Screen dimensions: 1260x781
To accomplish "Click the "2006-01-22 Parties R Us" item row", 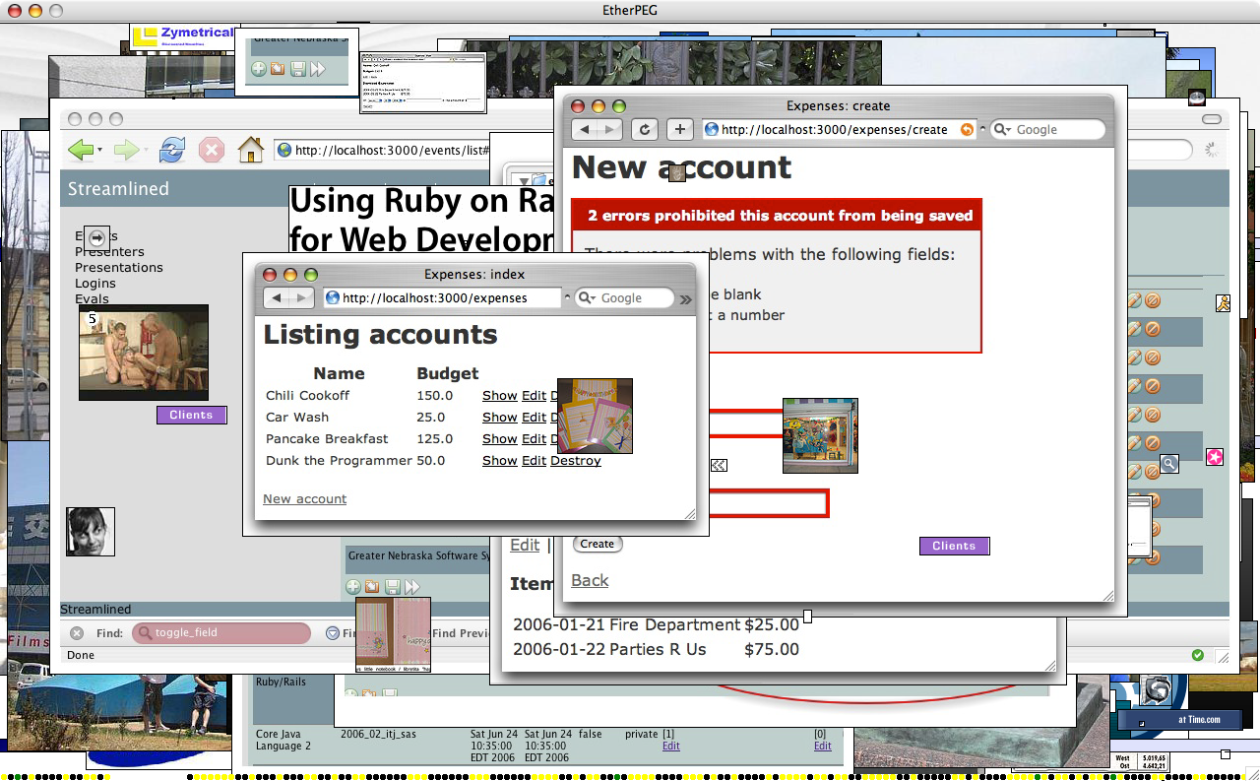I will (656, 649).
